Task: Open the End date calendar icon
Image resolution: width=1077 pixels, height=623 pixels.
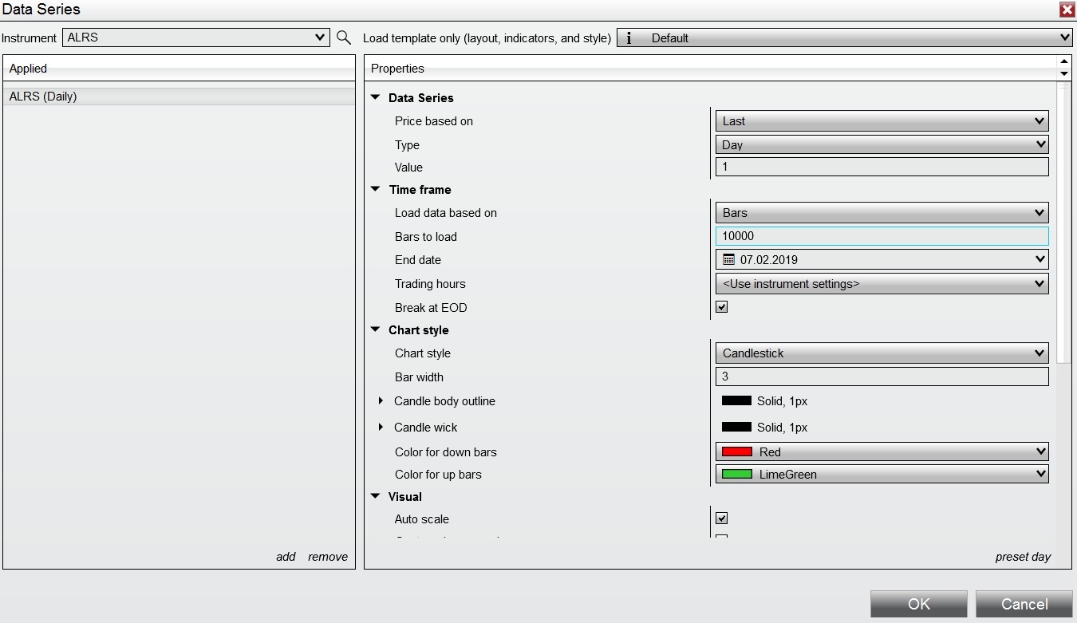Action: tap(728, 259)
